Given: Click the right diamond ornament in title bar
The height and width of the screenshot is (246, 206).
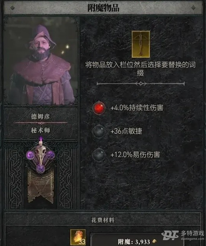Looking at the screenshot, I should [x=194, y=8].
